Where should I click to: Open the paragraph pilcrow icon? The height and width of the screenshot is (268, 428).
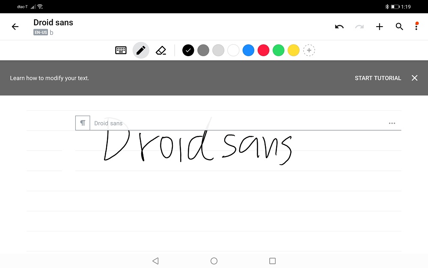click(83, 123)
